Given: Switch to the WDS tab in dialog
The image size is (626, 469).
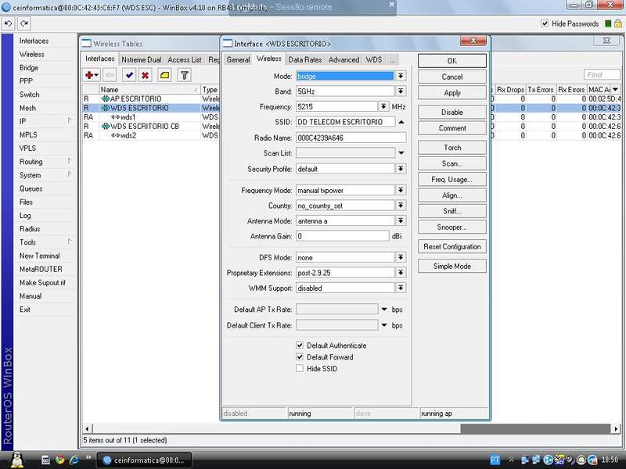Looking at the screenshot, I should [x=374, y=59].
